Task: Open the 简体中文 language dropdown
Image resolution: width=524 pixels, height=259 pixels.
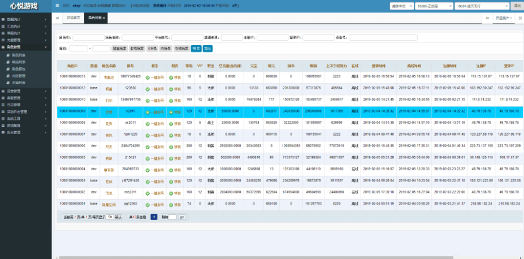Action: tap(402, 6)
